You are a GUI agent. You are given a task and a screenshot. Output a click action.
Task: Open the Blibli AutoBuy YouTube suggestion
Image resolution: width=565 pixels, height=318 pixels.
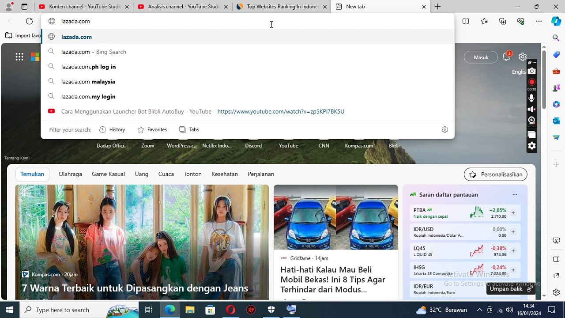coord(247,111)
